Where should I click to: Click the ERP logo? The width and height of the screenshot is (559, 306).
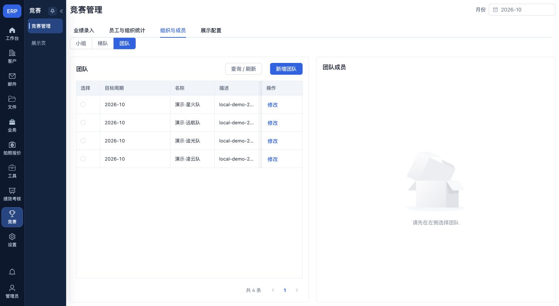pyautogui.click(x=12, y=11)
